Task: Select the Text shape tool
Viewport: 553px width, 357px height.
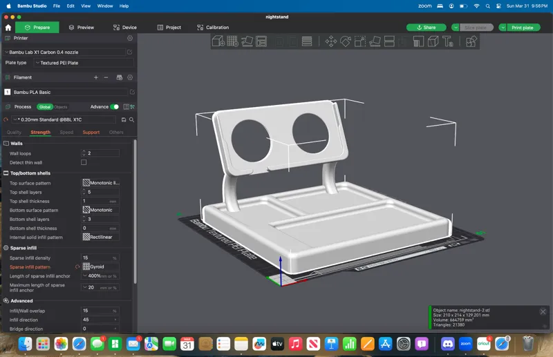Action: 448,41
